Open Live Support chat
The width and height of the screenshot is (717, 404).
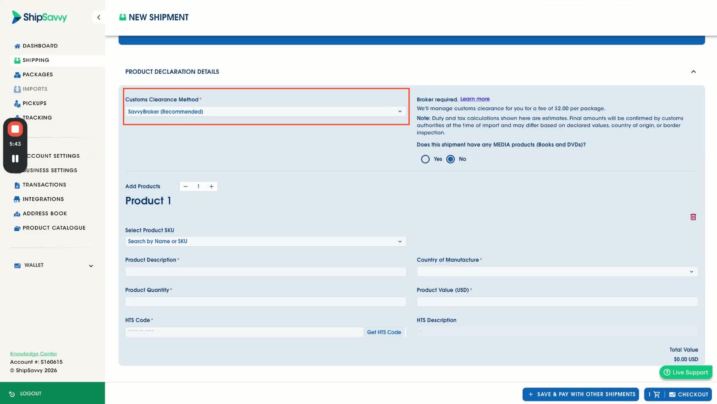(x=686, y=372)
